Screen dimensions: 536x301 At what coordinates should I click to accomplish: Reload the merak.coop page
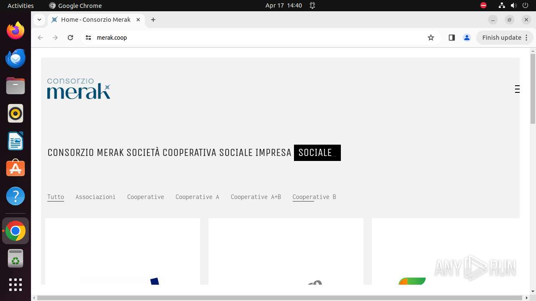[70, 38]
